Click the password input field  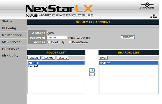click(57, 38)
